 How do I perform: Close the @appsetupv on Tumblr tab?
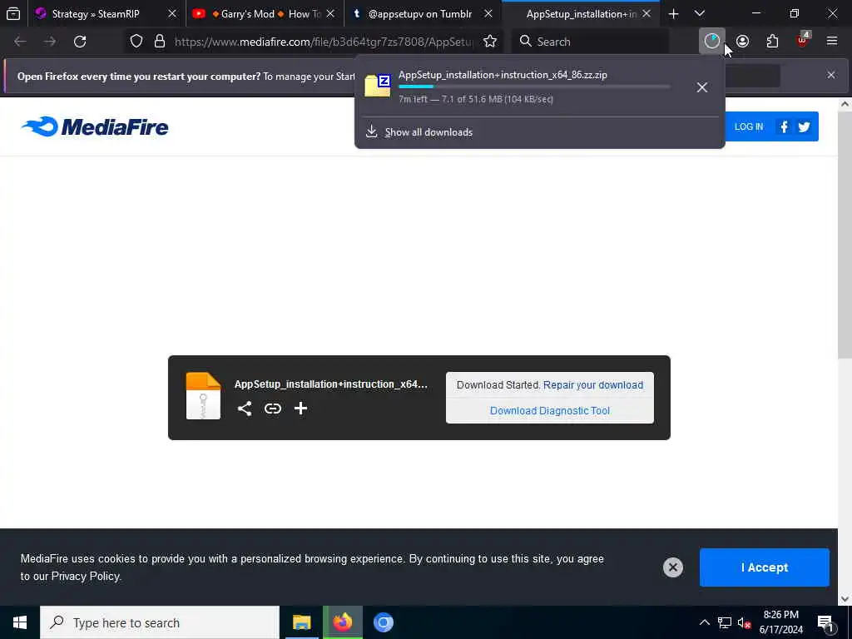[x=488, y=13]
